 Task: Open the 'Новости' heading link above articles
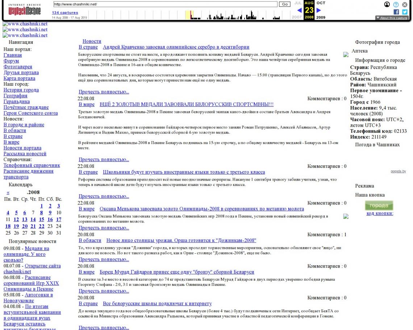[x=92, y=41]
